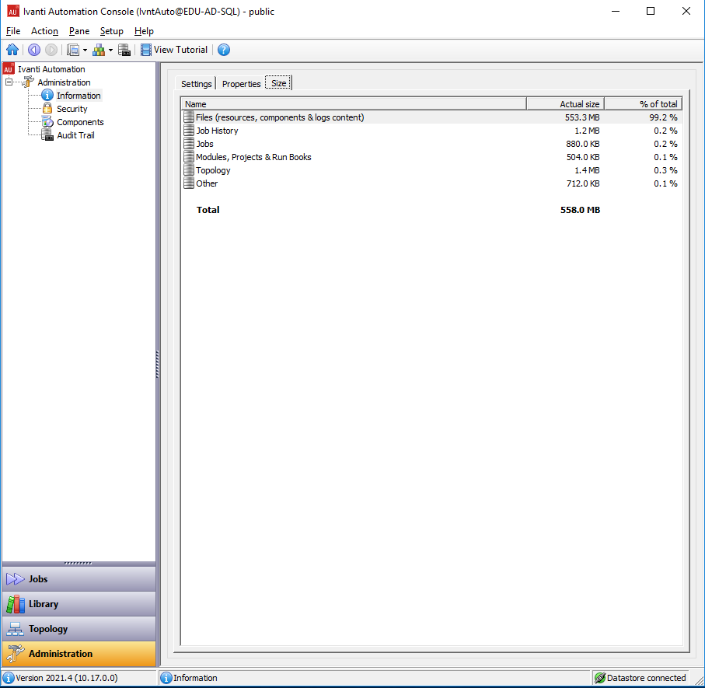Select Modules, Projects & Run Books row
Viewport: 705px width, 688px height.
431,157
